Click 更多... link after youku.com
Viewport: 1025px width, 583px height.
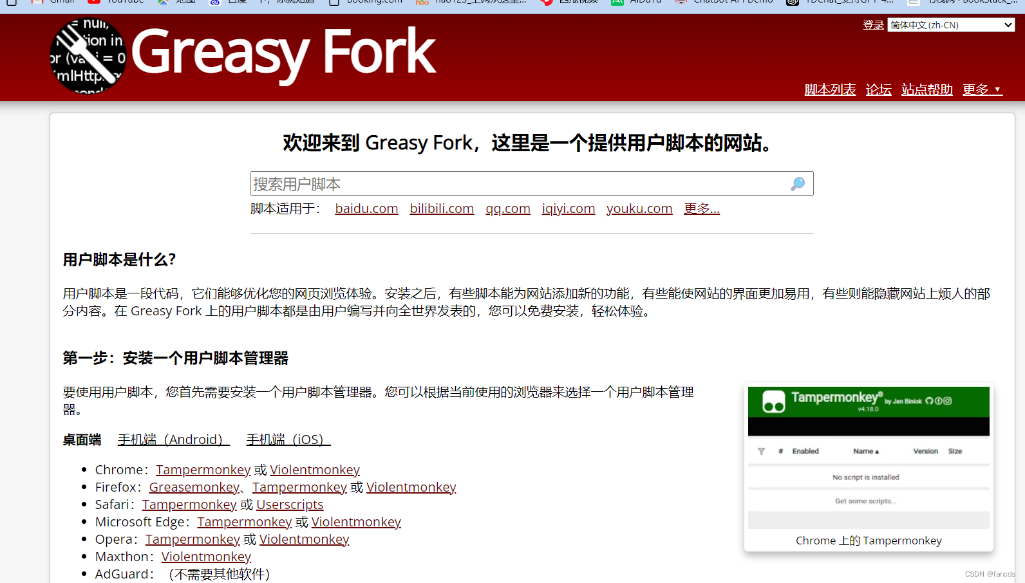702,208
